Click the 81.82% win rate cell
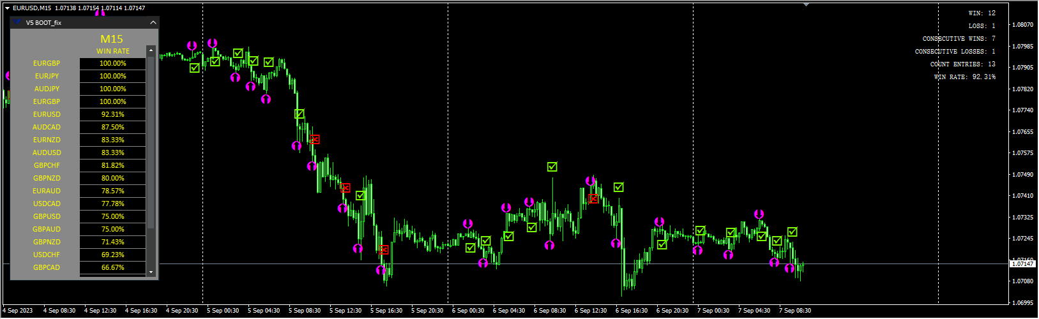This screenshot has width=1039, height=319. 112,165
